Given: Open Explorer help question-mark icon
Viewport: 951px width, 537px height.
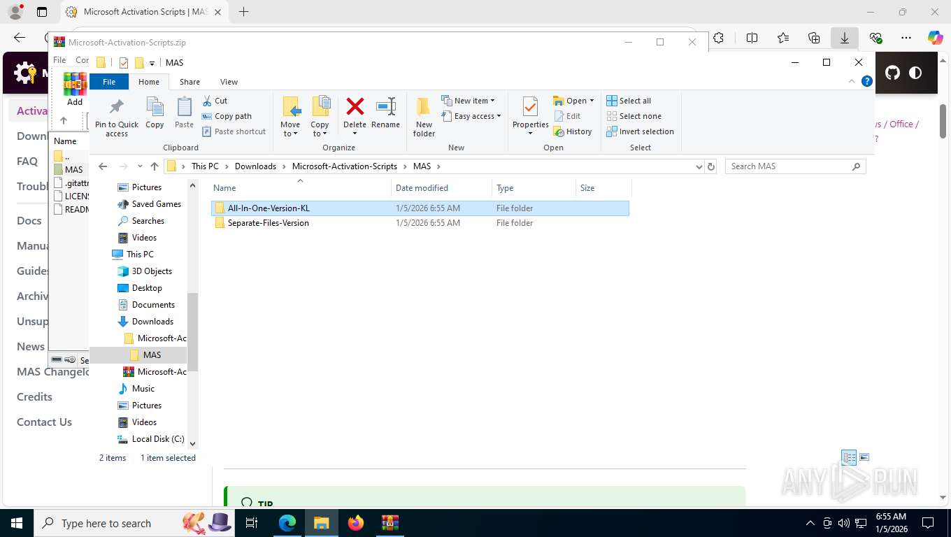Looking at the screenshot, I should pos(867,81).
